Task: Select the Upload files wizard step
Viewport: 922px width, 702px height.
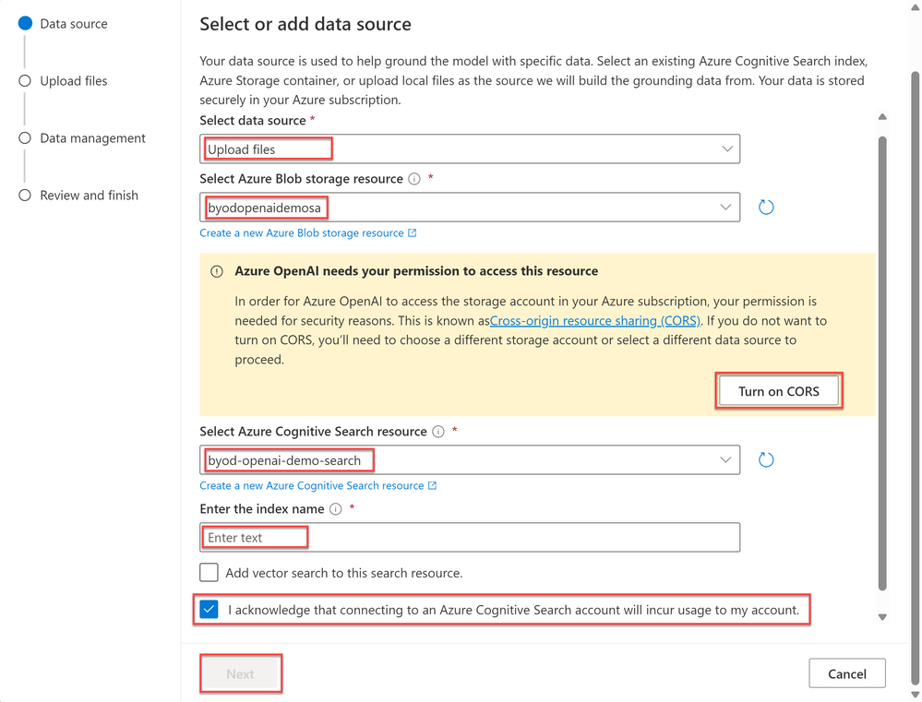Action: tap(74, 81)
